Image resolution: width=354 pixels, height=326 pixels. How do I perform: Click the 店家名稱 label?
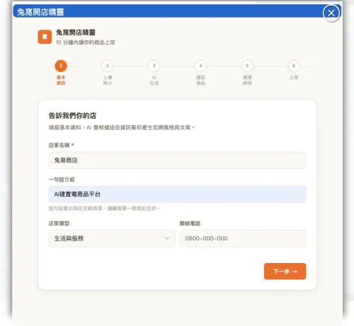(x=59, y=145)
